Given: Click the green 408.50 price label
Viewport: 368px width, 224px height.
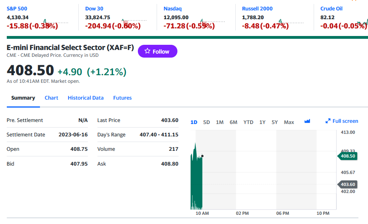Looking at the screenshot, I should coord(347,156).
